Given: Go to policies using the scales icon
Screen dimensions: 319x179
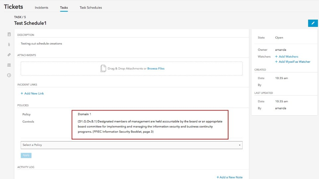Looking at the screenshot, I should pyautogui.click(x=9, y=65).
